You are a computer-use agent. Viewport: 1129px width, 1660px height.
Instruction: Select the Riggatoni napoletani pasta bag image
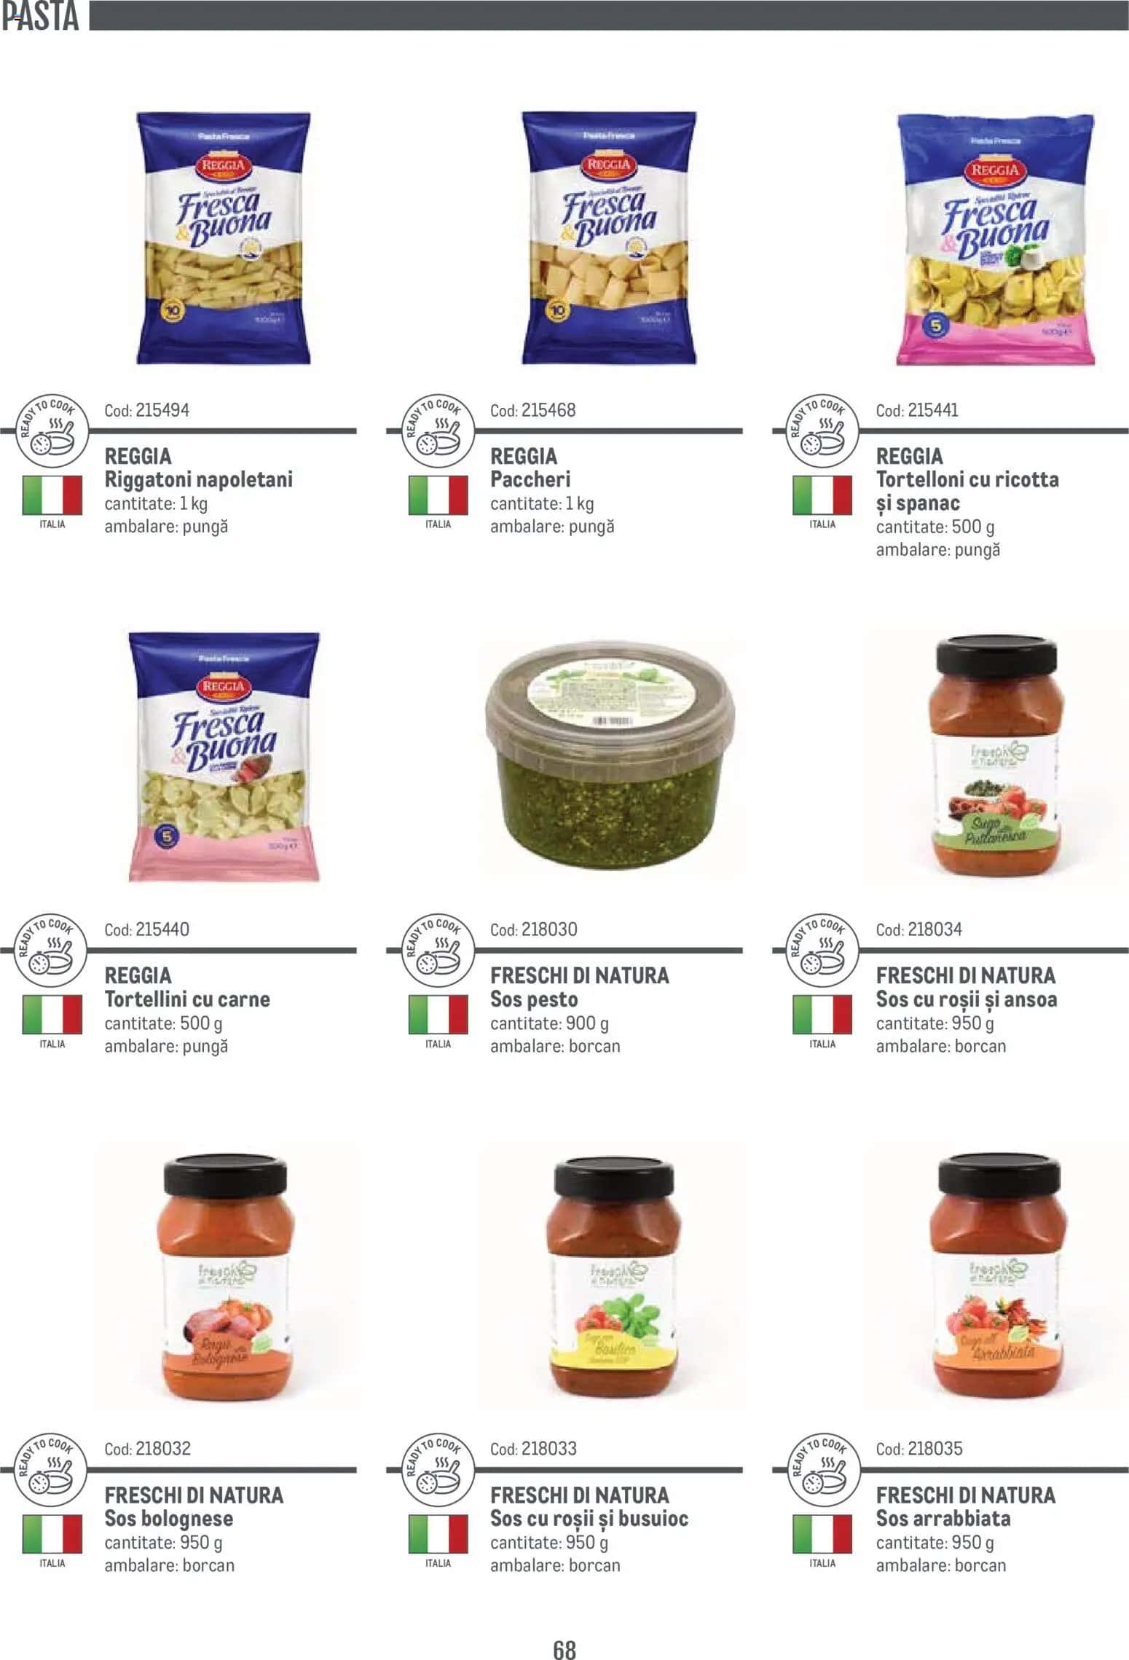coord(224,238)
